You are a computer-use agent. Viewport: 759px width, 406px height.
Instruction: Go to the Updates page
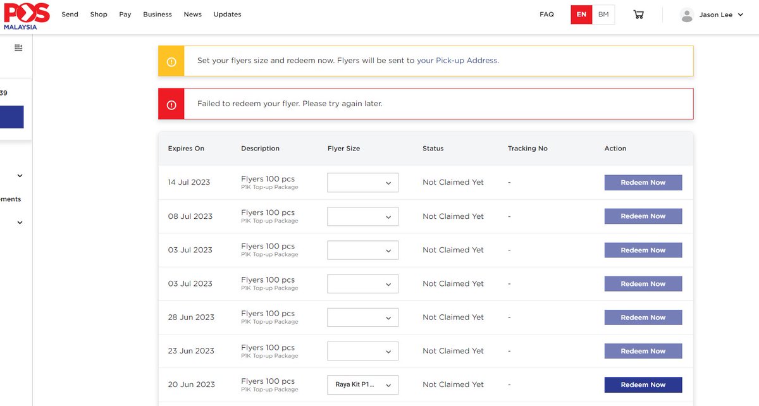[x=227, y=15]
